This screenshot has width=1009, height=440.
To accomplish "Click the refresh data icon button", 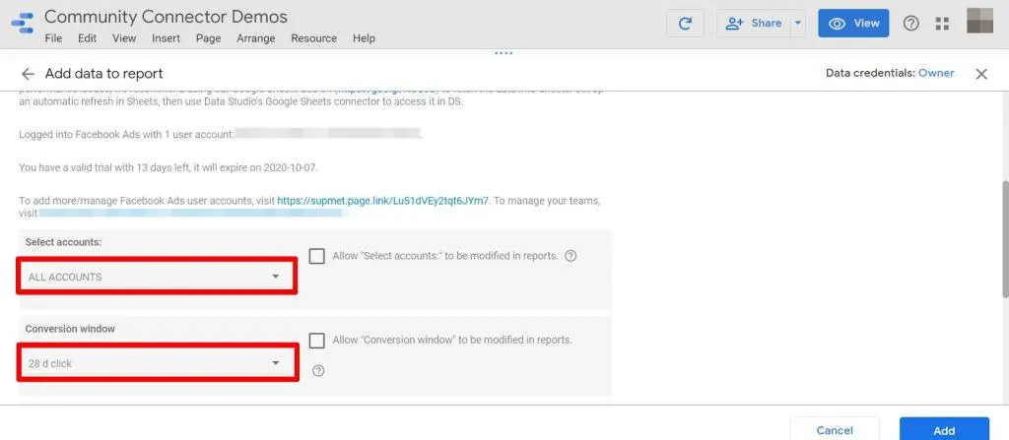I will (x=686, y=24).
